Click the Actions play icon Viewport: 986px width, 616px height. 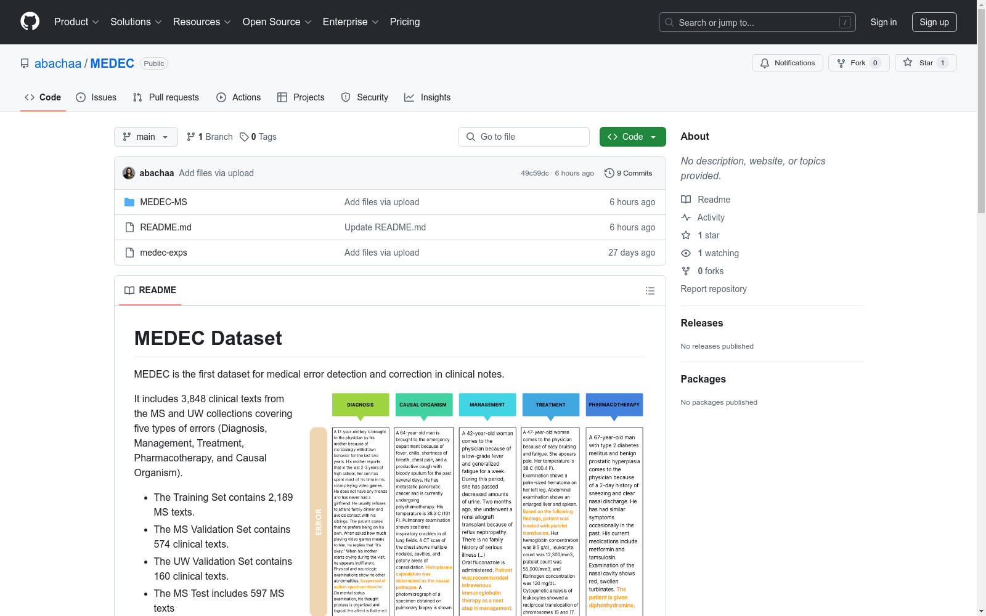221,97
